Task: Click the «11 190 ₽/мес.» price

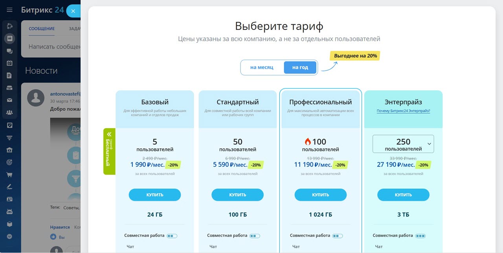Action: pyautogui.click(x=313, y=165)
